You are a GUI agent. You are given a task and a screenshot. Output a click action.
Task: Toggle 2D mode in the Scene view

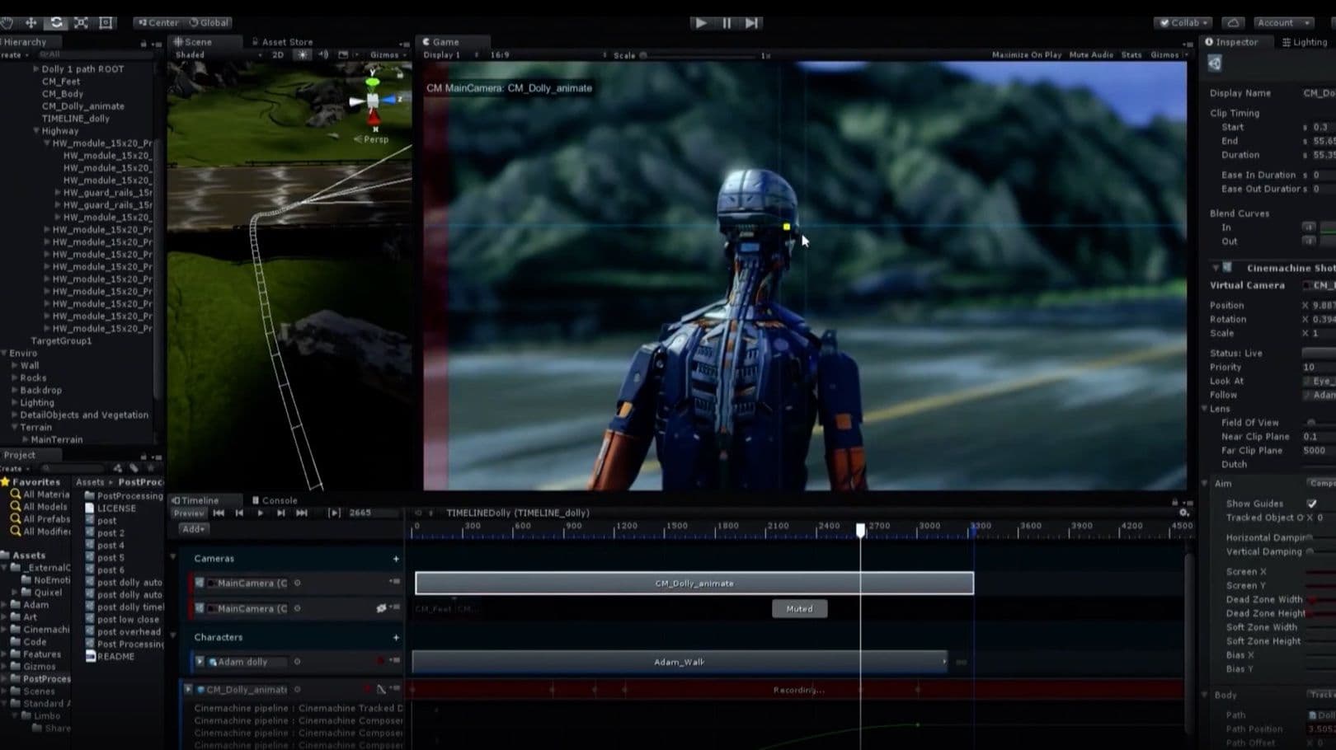pyautogui.click(x=278, y=55)
